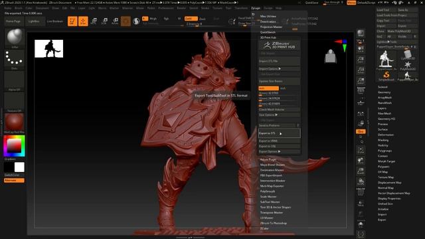Open the current brush thumbnail
This screenshot has height=239, width=425.
[x=15, y=37]
